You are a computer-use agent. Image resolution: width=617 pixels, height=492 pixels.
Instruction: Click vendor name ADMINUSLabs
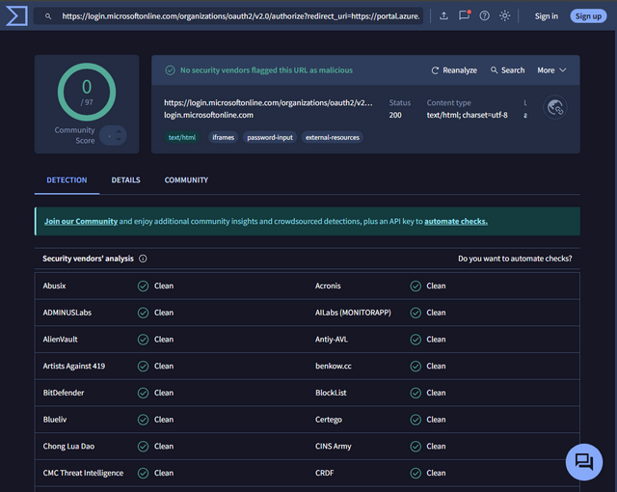[67, 313]
